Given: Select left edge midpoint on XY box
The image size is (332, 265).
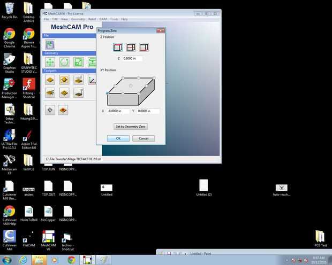Looking at the screenshot, I should (115, 85).
